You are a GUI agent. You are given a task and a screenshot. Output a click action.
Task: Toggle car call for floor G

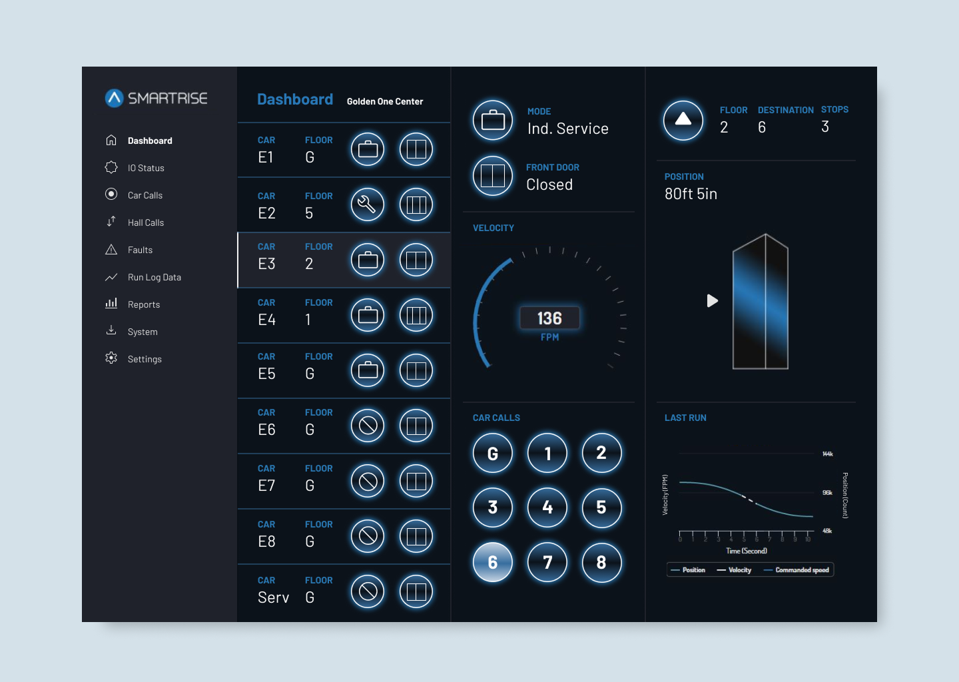click(493, 454)
